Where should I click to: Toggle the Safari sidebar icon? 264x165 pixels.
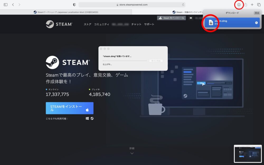click(x=6, y=5)
